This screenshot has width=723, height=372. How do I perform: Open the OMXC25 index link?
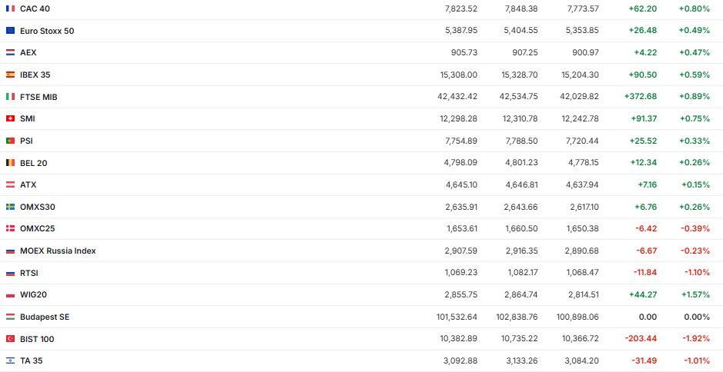click(37, 228)
